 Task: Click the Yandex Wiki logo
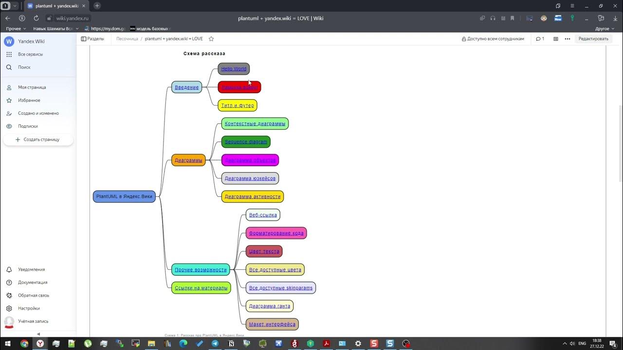coord(9,41)
